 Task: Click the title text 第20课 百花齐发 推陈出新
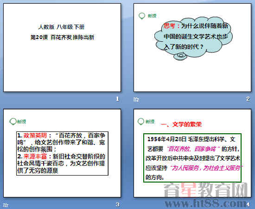click(x=62, y=37)
